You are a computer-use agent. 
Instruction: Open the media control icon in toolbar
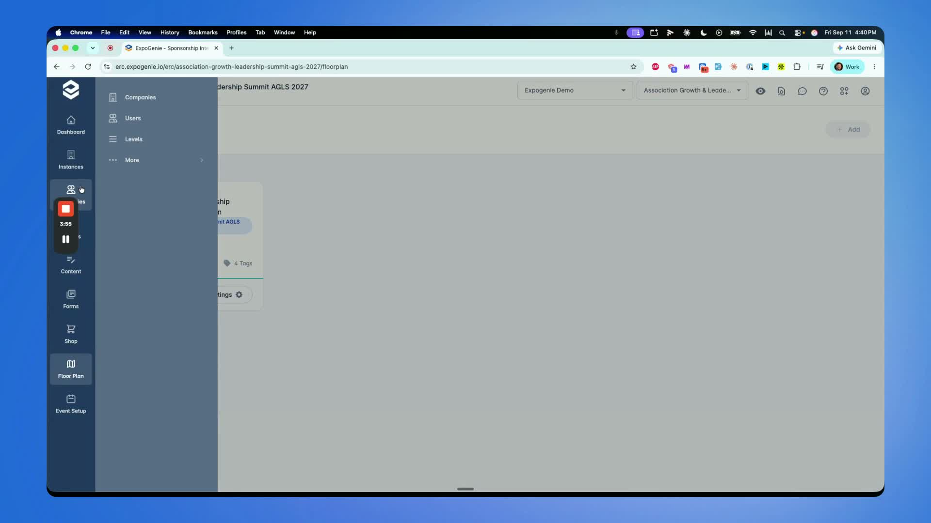[x=820, y=67]
